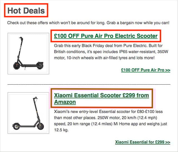Select the Hot Deals heading
This screenshot has height=152, width=178.
26,11
